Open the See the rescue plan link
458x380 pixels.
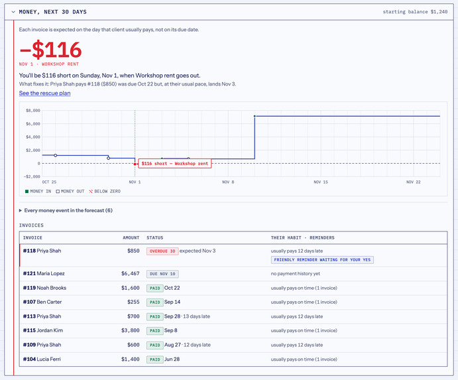[44, 94]
